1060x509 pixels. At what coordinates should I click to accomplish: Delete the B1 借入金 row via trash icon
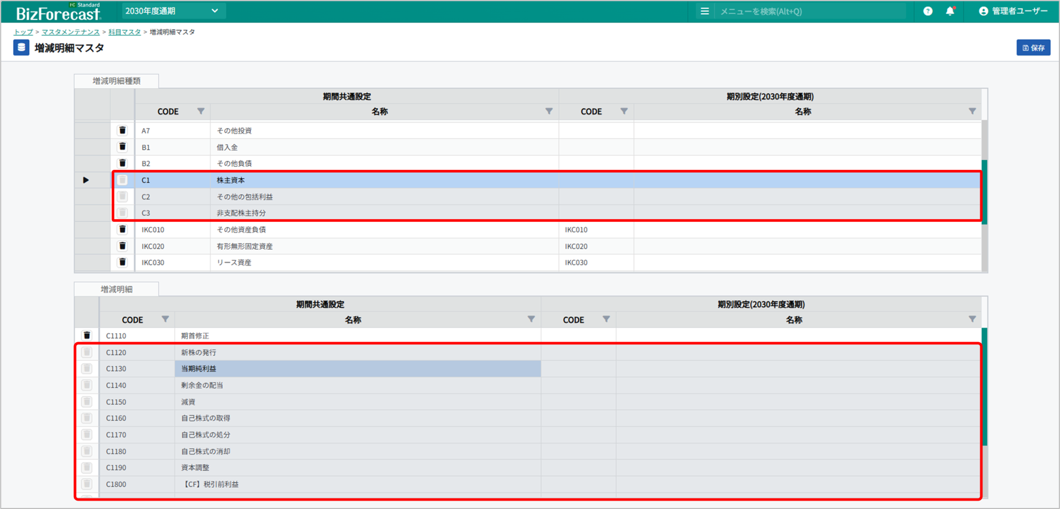coord(122,147)
